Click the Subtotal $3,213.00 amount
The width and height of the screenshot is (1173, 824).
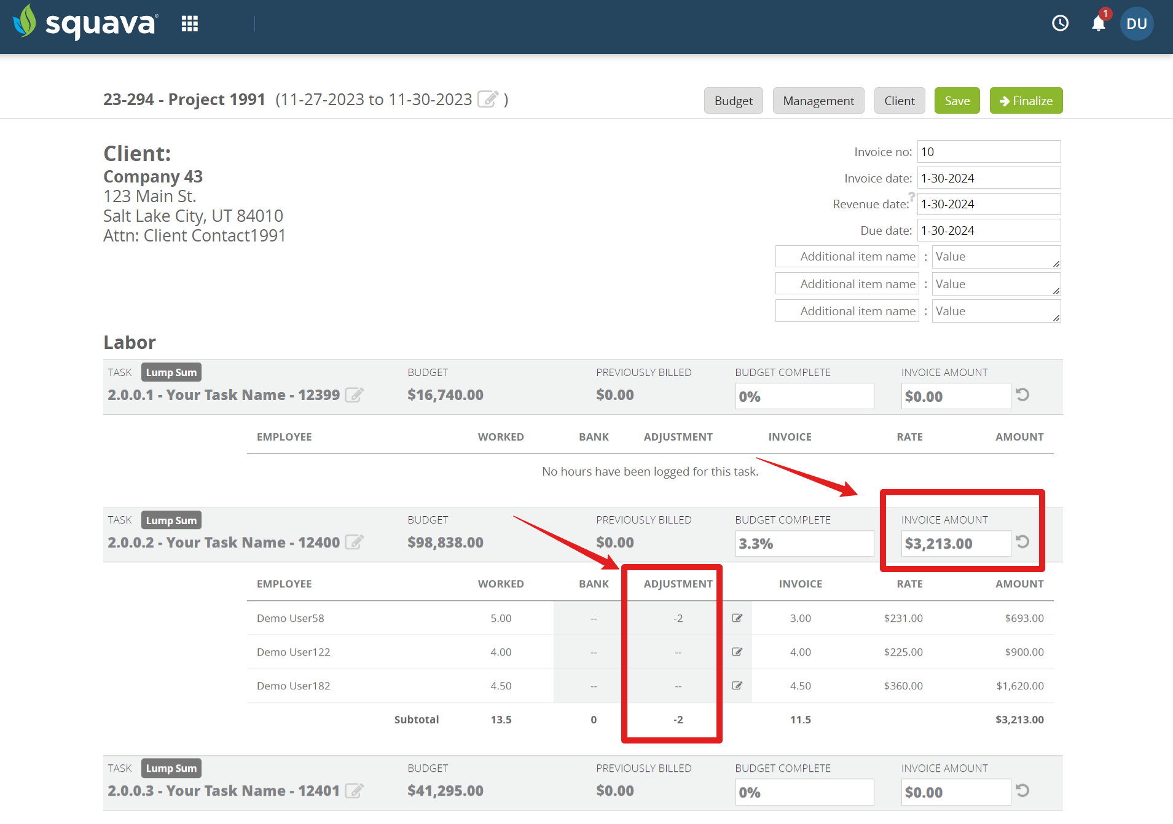tap(1020, 720)
